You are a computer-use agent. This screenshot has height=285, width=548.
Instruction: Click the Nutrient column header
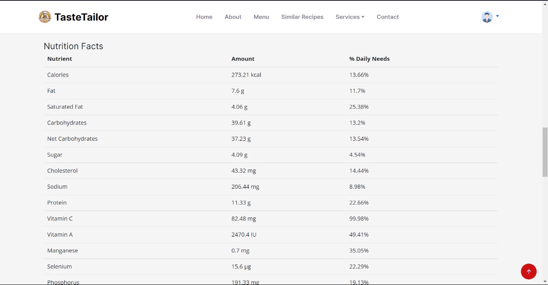click(x=60, y=59)
